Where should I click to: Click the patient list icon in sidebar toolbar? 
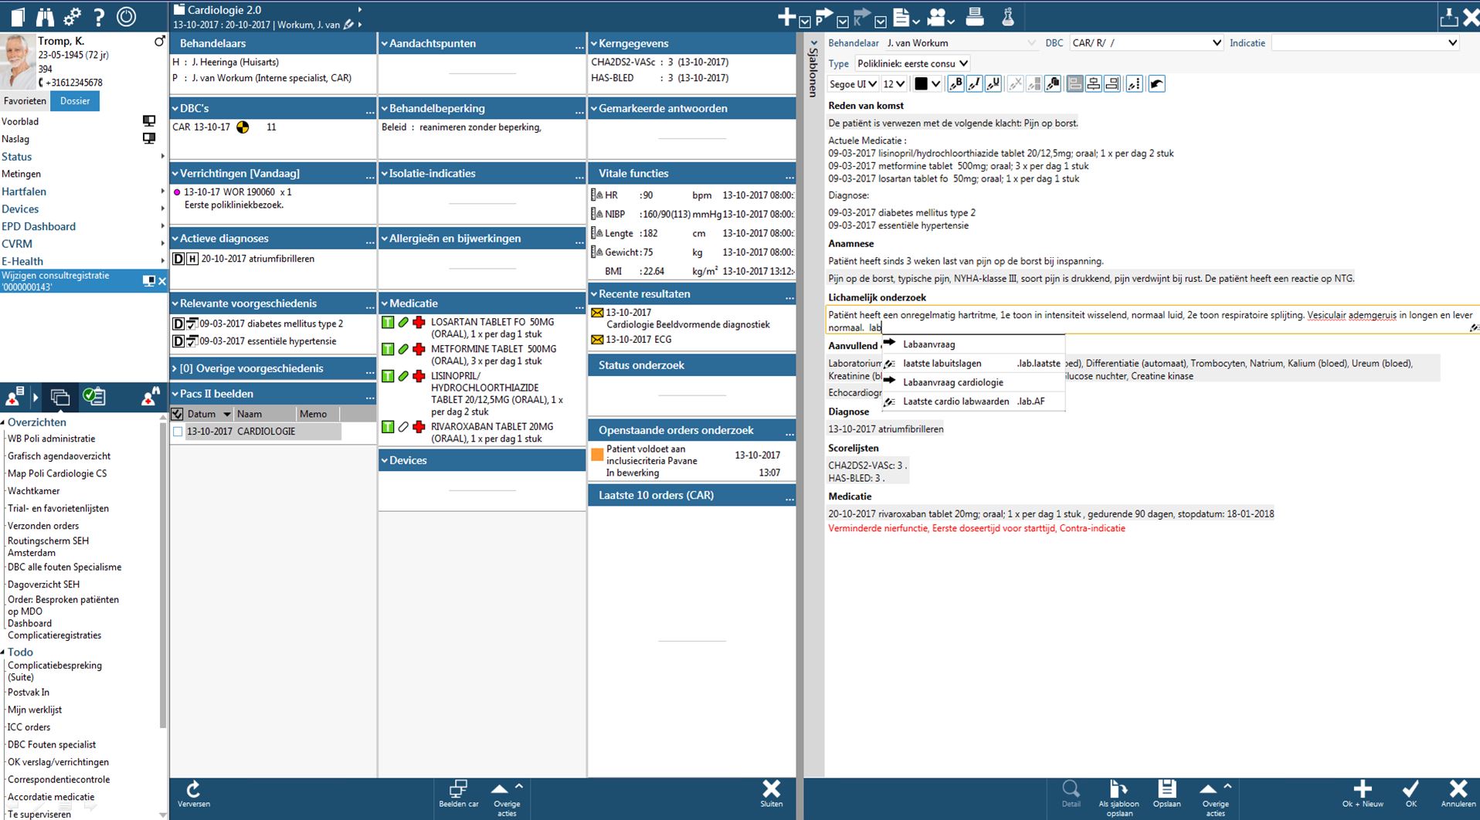pos(15,397)
